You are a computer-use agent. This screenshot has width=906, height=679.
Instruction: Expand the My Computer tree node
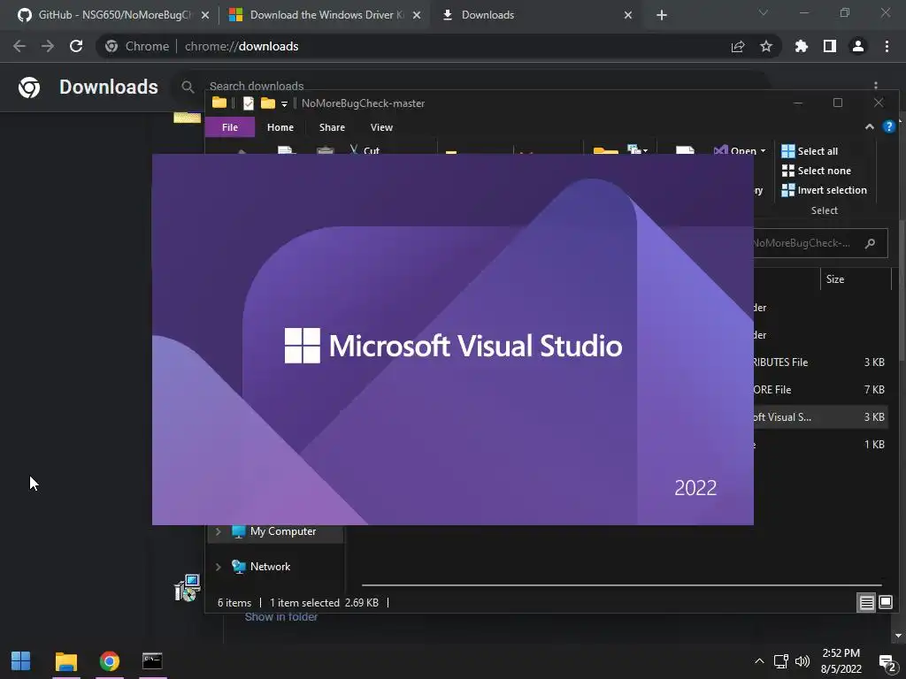pos(219,531)
